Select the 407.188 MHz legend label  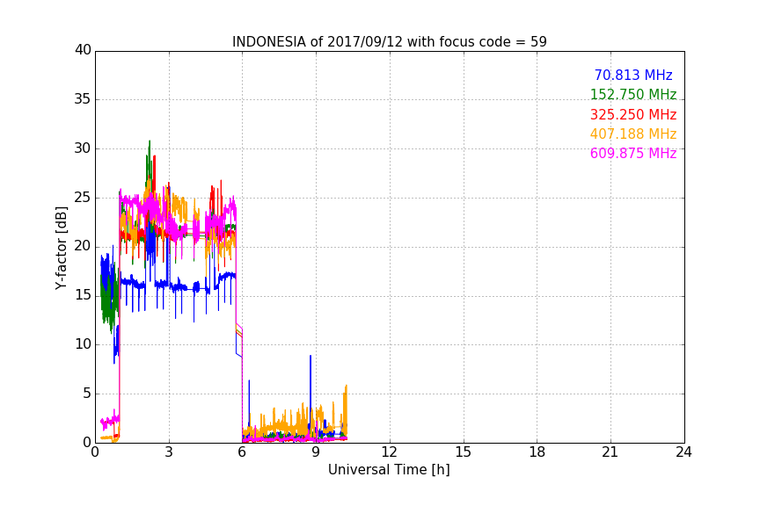[x=633, y=134]
